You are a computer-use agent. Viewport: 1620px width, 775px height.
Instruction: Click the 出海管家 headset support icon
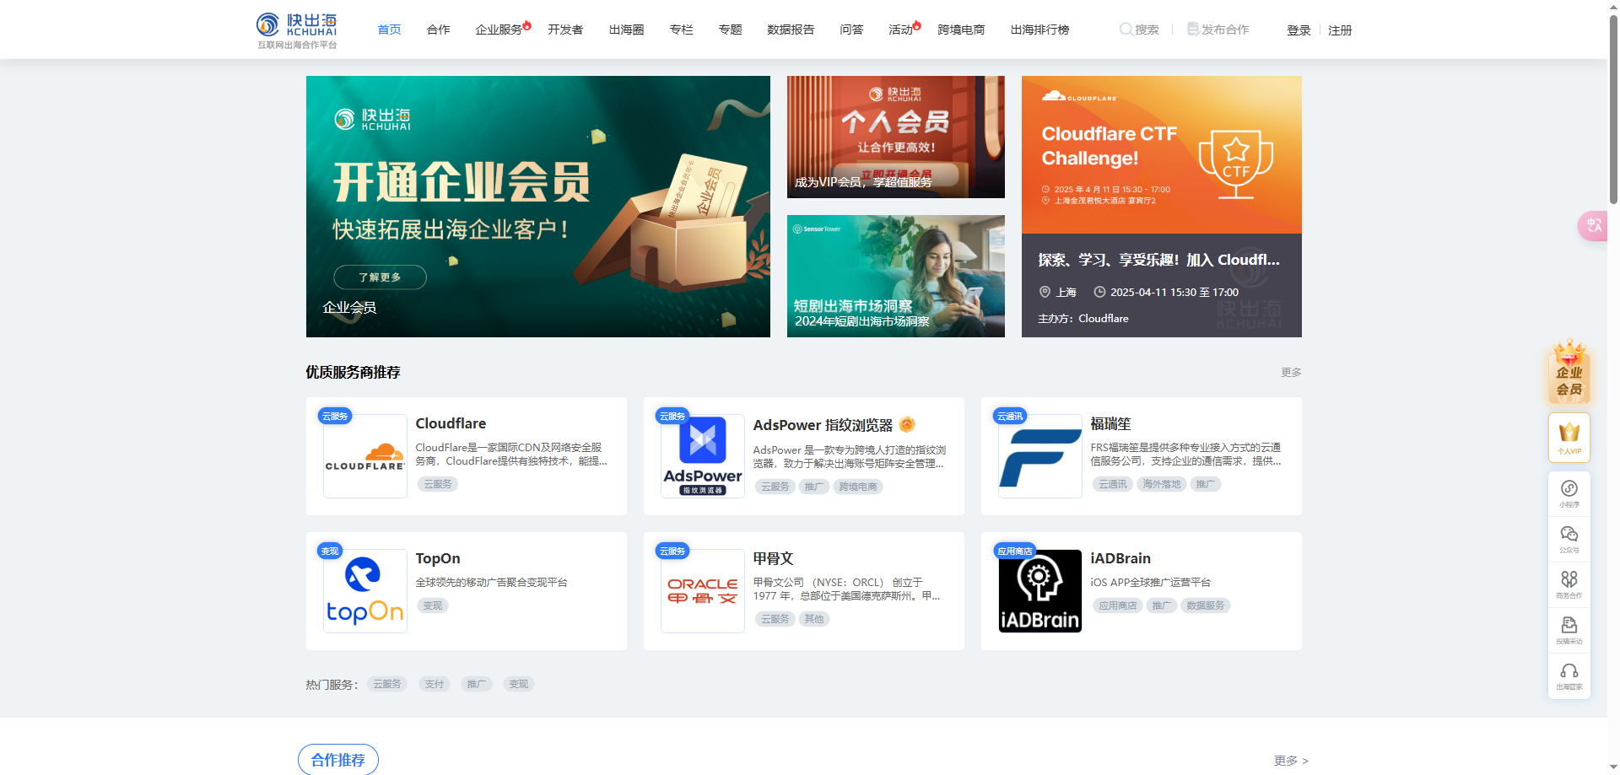[x=1569, y=674]
